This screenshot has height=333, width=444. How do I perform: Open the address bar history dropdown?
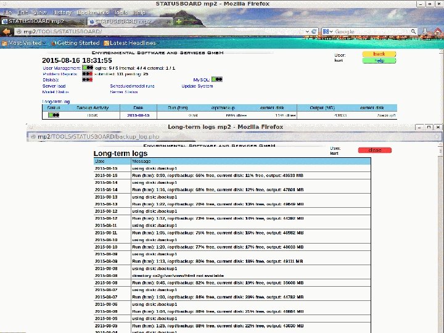307,31
